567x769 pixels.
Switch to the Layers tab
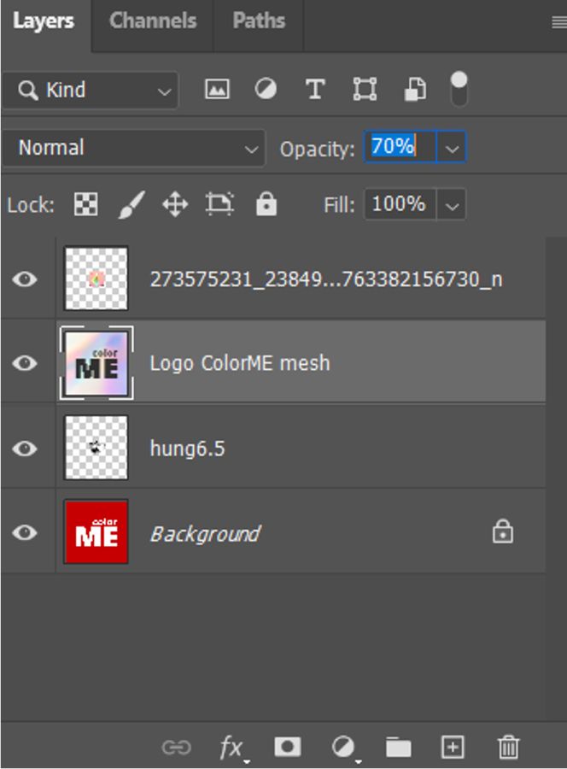pos(44,21)
